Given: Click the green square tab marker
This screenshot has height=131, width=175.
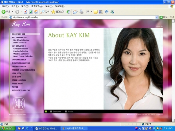Looking at the screenshot, I should tap(46, 111).
